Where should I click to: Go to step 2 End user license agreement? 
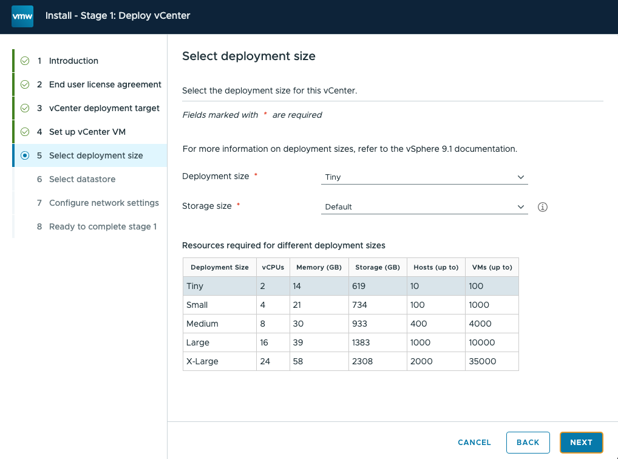[90, 84]
